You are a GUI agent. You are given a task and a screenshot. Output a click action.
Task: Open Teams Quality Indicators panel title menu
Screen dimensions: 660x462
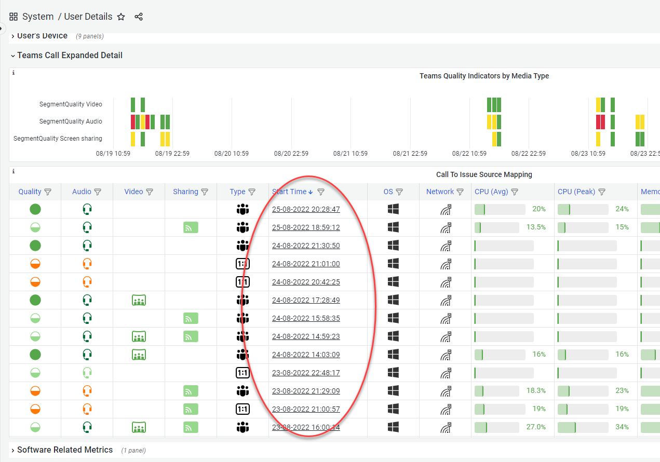point(484,76)
